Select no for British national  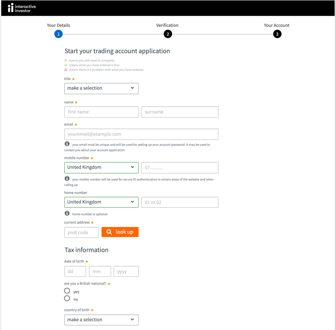[x=67, y=298]
